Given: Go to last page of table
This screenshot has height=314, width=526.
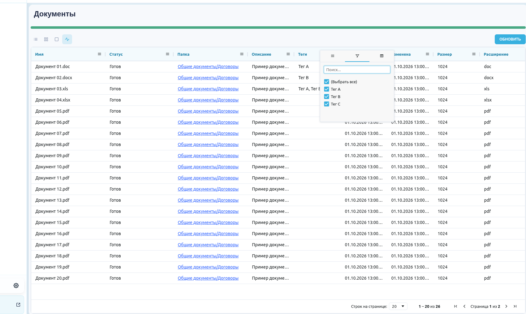Looking at the screenshot, I should 515,306.
